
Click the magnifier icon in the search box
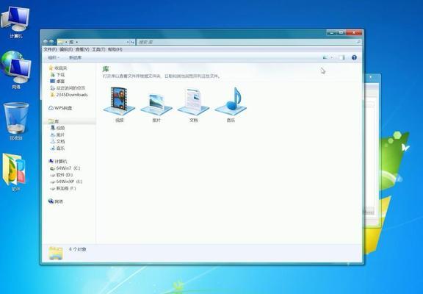click(x=358, y=42)
